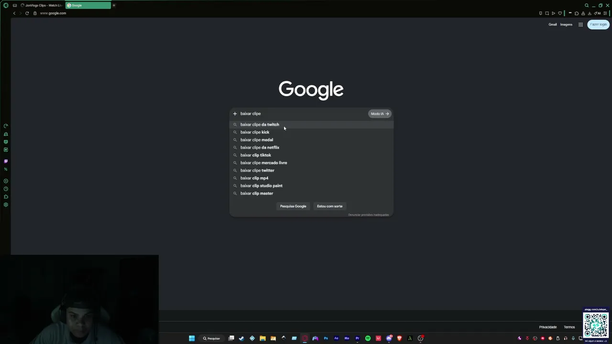Pick suggestion 'baixar clipe twitter'

tap(311, 171)
